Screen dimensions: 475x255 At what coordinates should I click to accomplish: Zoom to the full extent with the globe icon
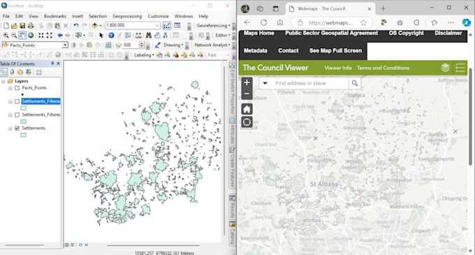pos(31,35)
